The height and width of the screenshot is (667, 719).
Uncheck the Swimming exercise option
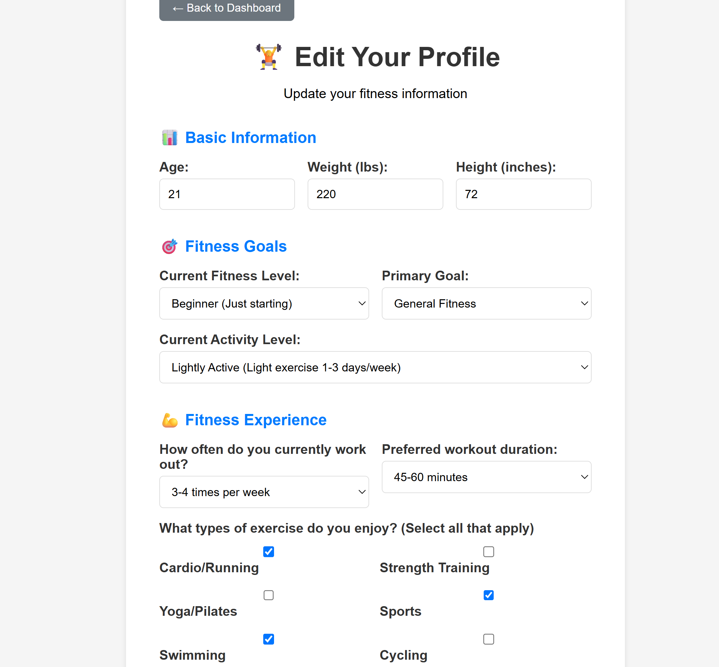268,639
